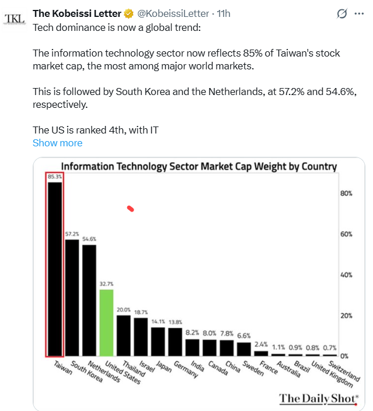Open the three-dot more options menu
Viewport: 373px width, 411px height.
click(360, 13)
